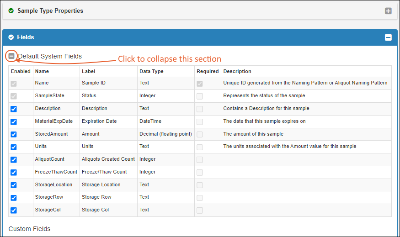Check the Required box for StorageCol
Screen dimensions: 400x237
coord(200,210)
